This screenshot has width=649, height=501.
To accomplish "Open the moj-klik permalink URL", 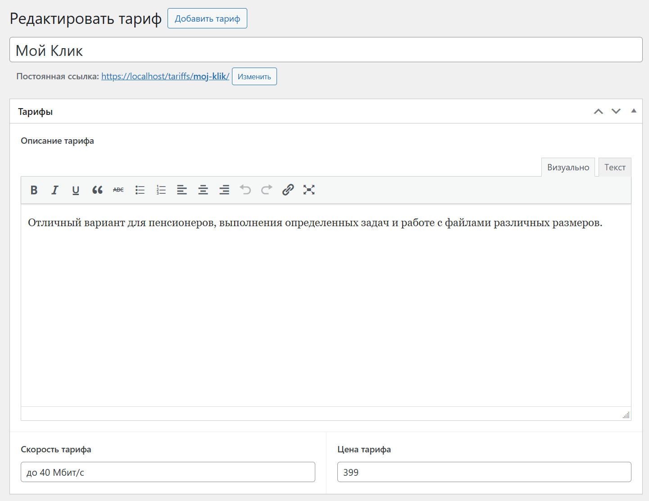I will pyautogui.click(x=165, y=76).
